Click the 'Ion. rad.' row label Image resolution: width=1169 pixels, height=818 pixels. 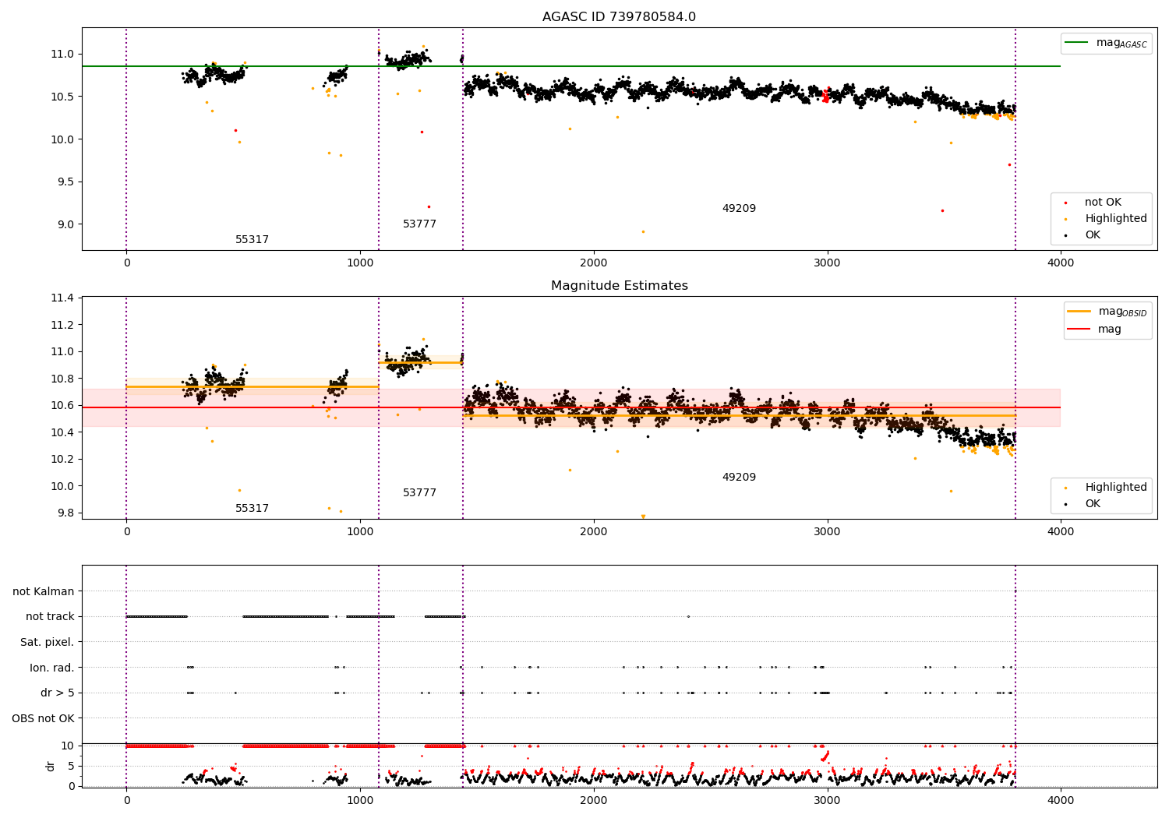(52, 668)
